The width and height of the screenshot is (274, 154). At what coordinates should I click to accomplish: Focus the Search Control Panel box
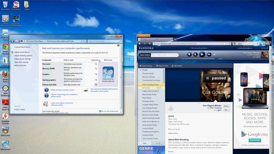[104, 41]
